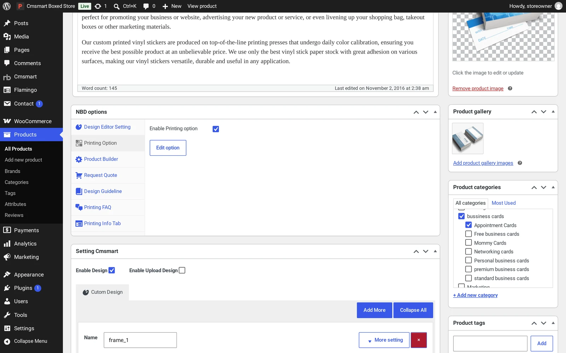Click the Request Quote cart icon

[79, 175]
